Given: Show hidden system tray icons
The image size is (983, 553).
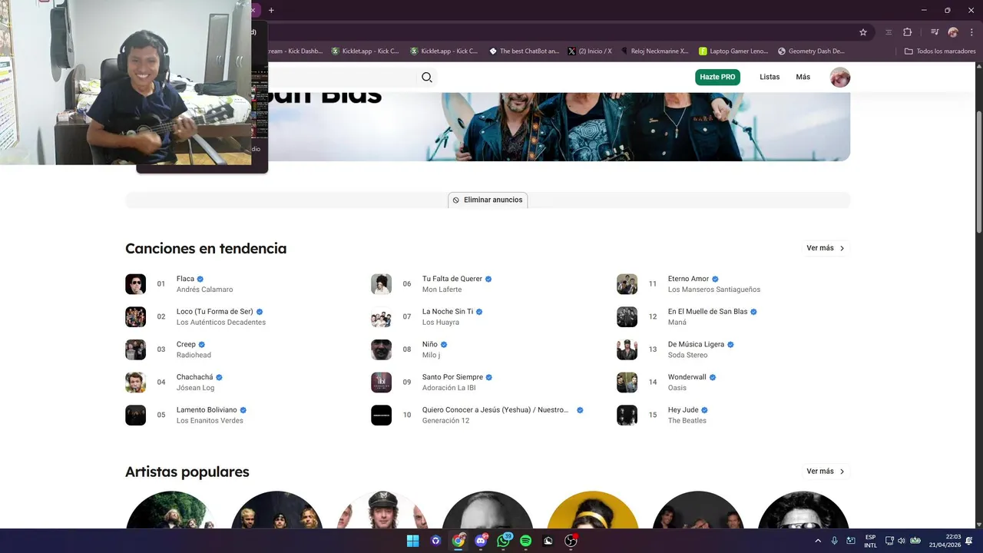Looking at the screenshot, I should (x=818, y=541).
